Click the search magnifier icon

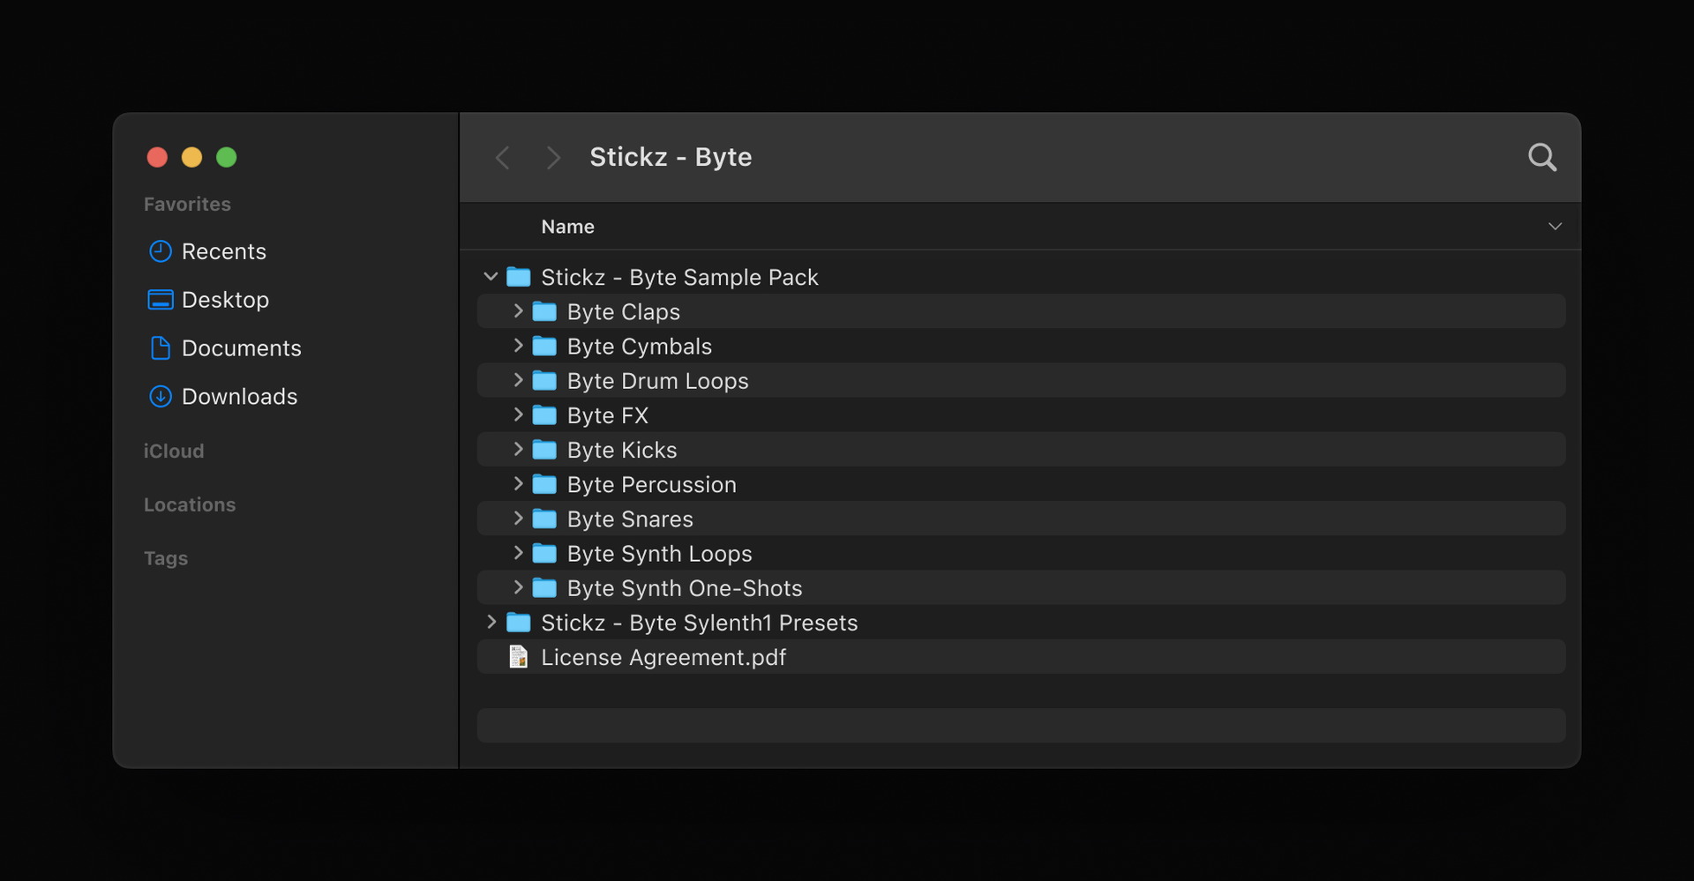1542,157
